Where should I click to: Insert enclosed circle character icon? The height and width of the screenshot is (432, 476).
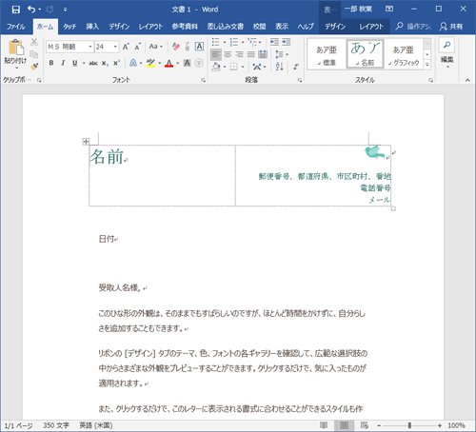pos(199,63)
